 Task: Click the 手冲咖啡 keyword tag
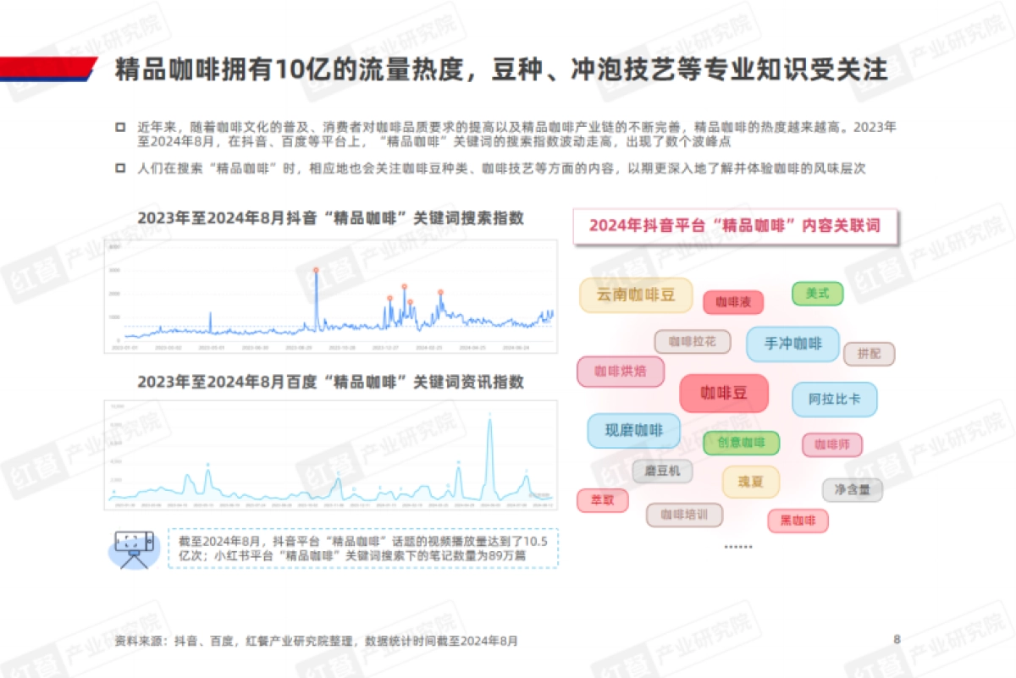(x=792, y=344)
